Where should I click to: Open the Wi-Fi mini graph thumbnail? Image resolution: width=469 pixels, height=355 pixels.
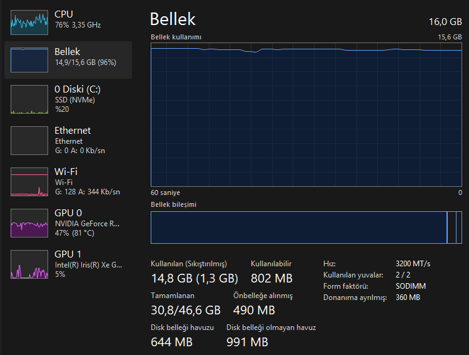(x=29, y=182)
